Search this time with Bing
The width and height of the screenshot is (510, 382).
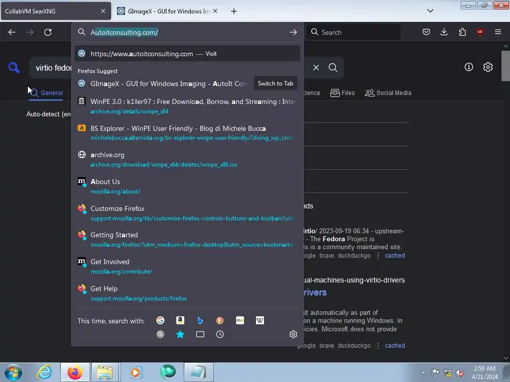[x=200, y=321]
